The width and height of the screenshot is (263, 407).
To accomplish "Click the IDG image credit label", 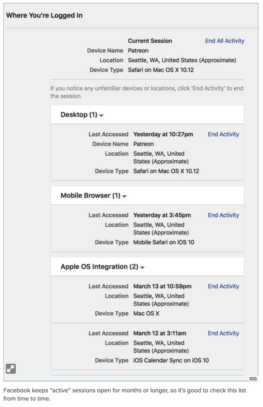I will pyautogui.click(x=253, y=379).
